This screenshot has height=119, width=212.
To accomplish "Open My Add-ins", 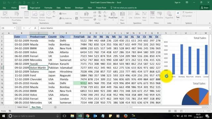I will 66,19.
